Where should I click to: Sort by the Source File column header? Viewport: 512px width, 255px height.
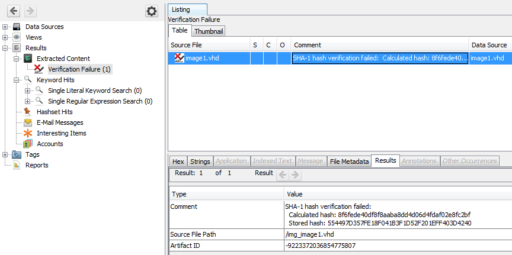pyautogui.click(x=186, y=45)
